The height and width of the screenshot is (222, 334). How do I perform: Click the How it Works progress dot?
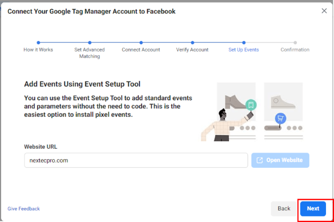click(38, 42)
